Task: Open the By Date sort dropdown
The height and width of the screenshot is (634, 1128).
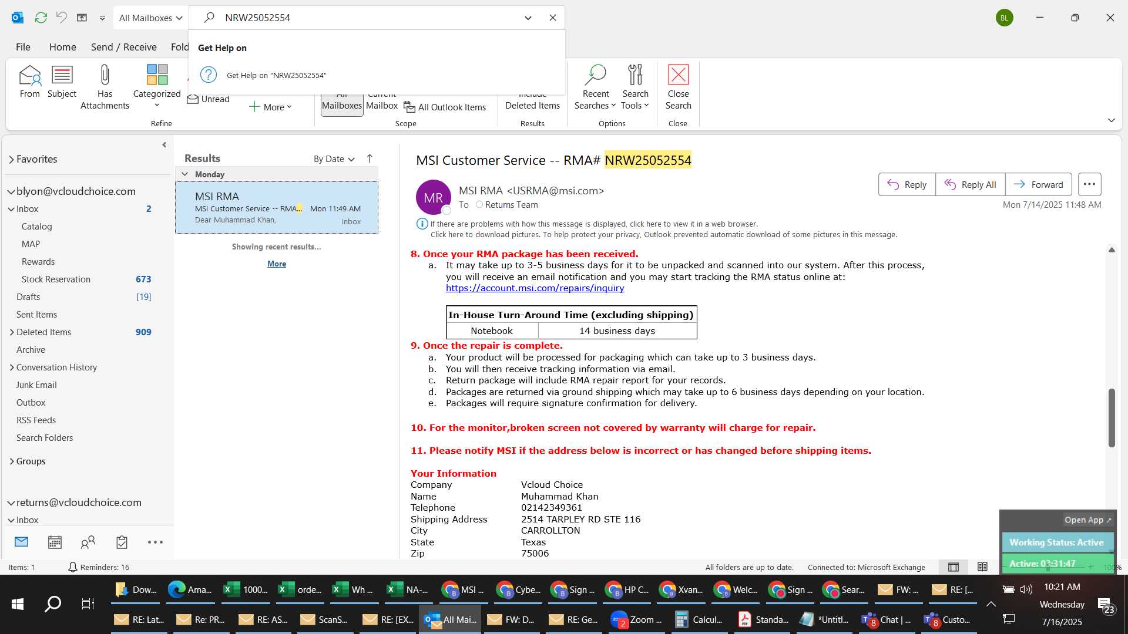Action: click(334, 159)
